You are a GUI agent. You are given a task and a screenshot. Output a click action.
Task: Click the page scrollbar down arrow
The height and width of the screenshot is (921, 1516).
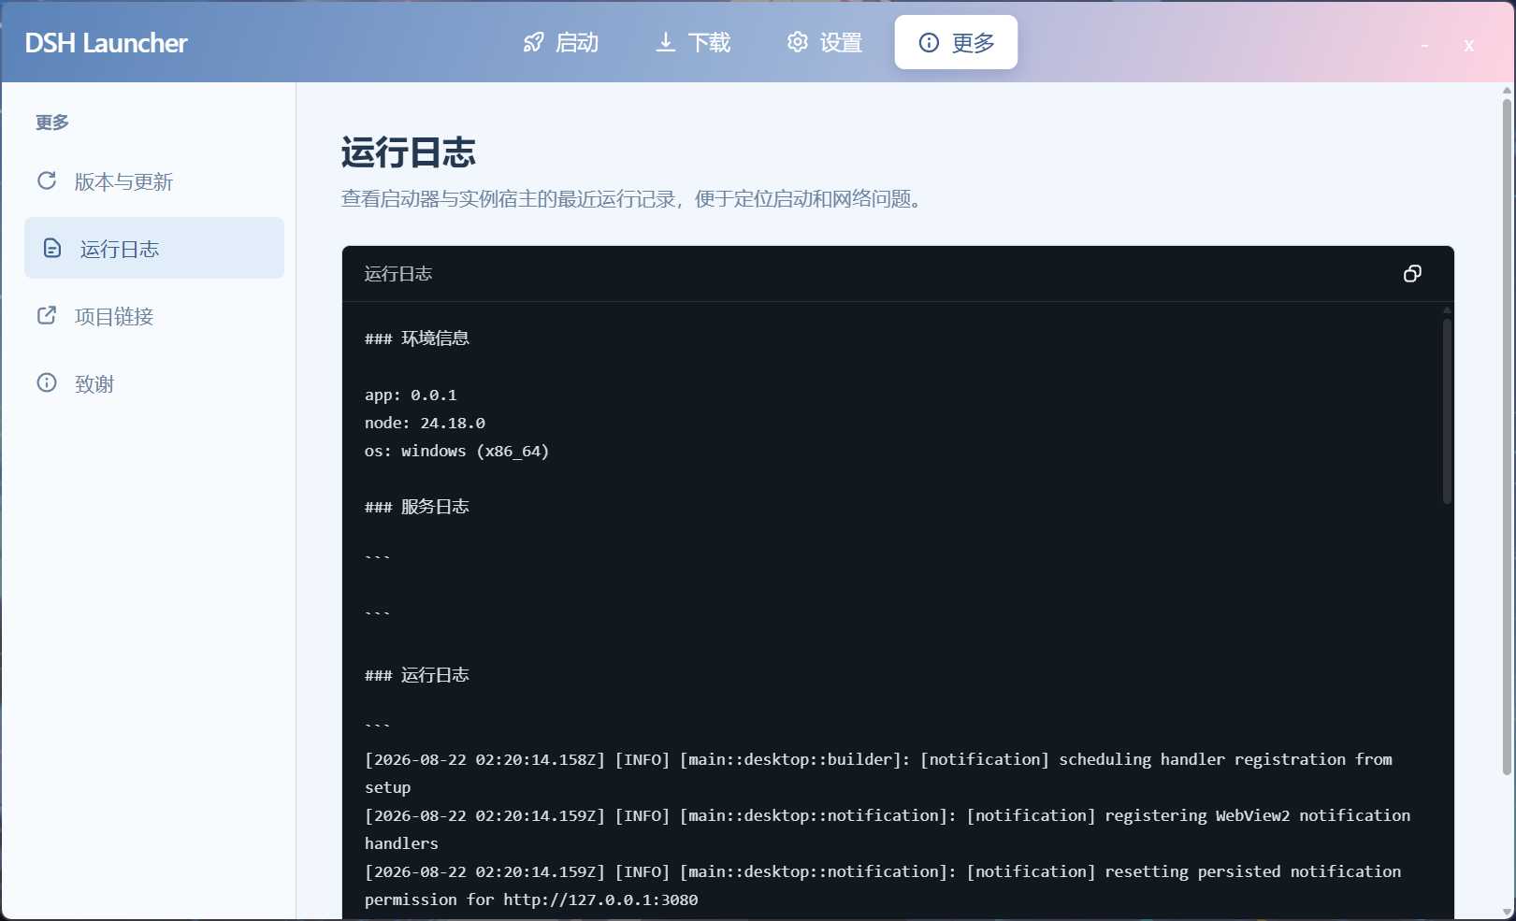[1507, 912]
